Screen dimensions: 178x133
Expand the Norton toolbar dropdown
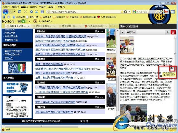pos(15,21)
